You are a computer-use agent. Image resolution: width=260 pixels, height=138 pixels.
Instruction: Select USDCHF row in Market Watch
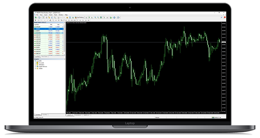[x=49, y=35]
